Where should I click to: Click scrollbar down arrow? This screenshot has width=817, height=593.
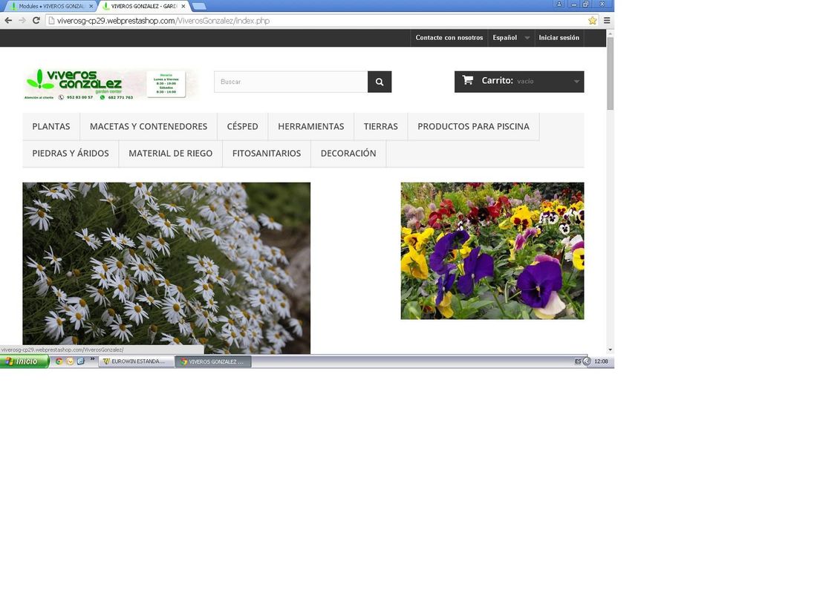point(610,350)
